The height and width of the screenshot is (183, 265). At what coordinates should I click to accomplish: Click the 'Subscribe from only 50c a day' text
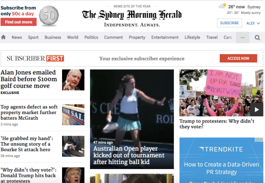18,11
